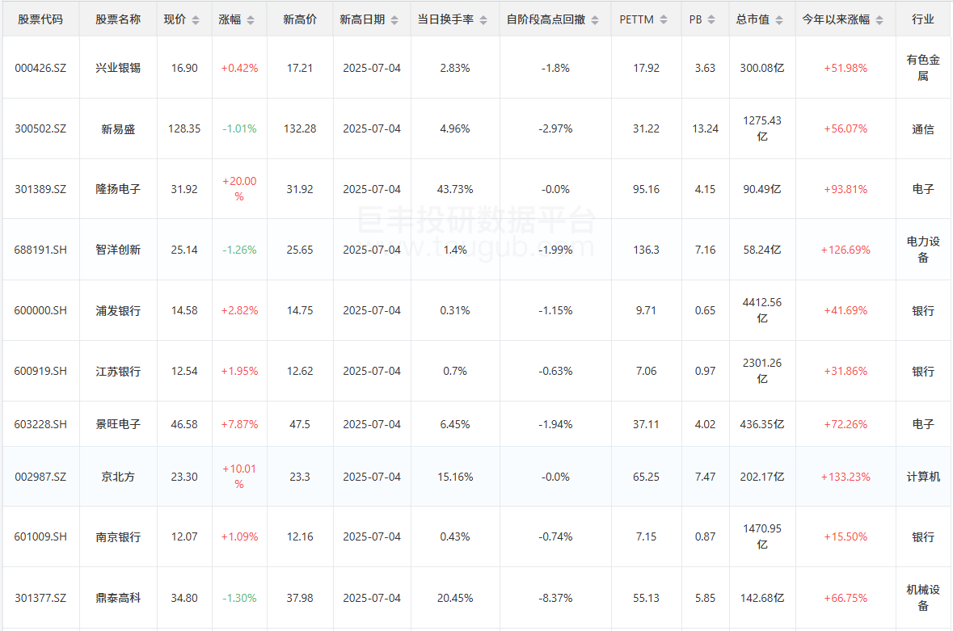Click 京北方 gain +10.01%
The image size is (953, 631).
coord(239,477)
